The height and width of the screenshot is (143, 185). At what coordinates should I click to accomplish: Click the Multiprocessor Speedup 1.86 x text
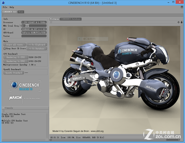[19, 65]
